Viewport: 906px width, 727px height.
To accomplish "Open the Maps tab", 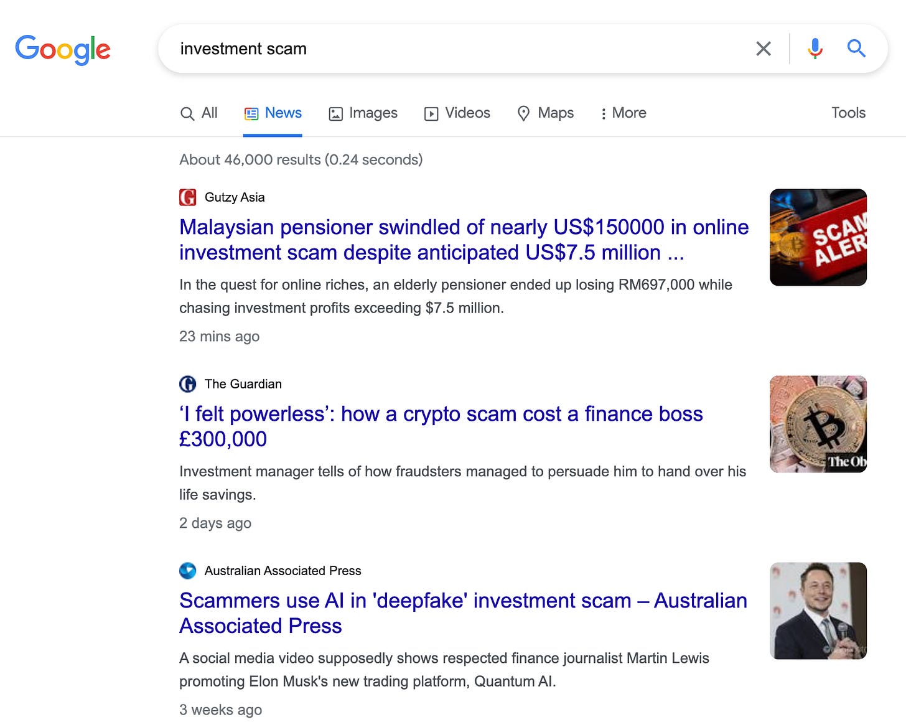I will (x=545, y=113).
